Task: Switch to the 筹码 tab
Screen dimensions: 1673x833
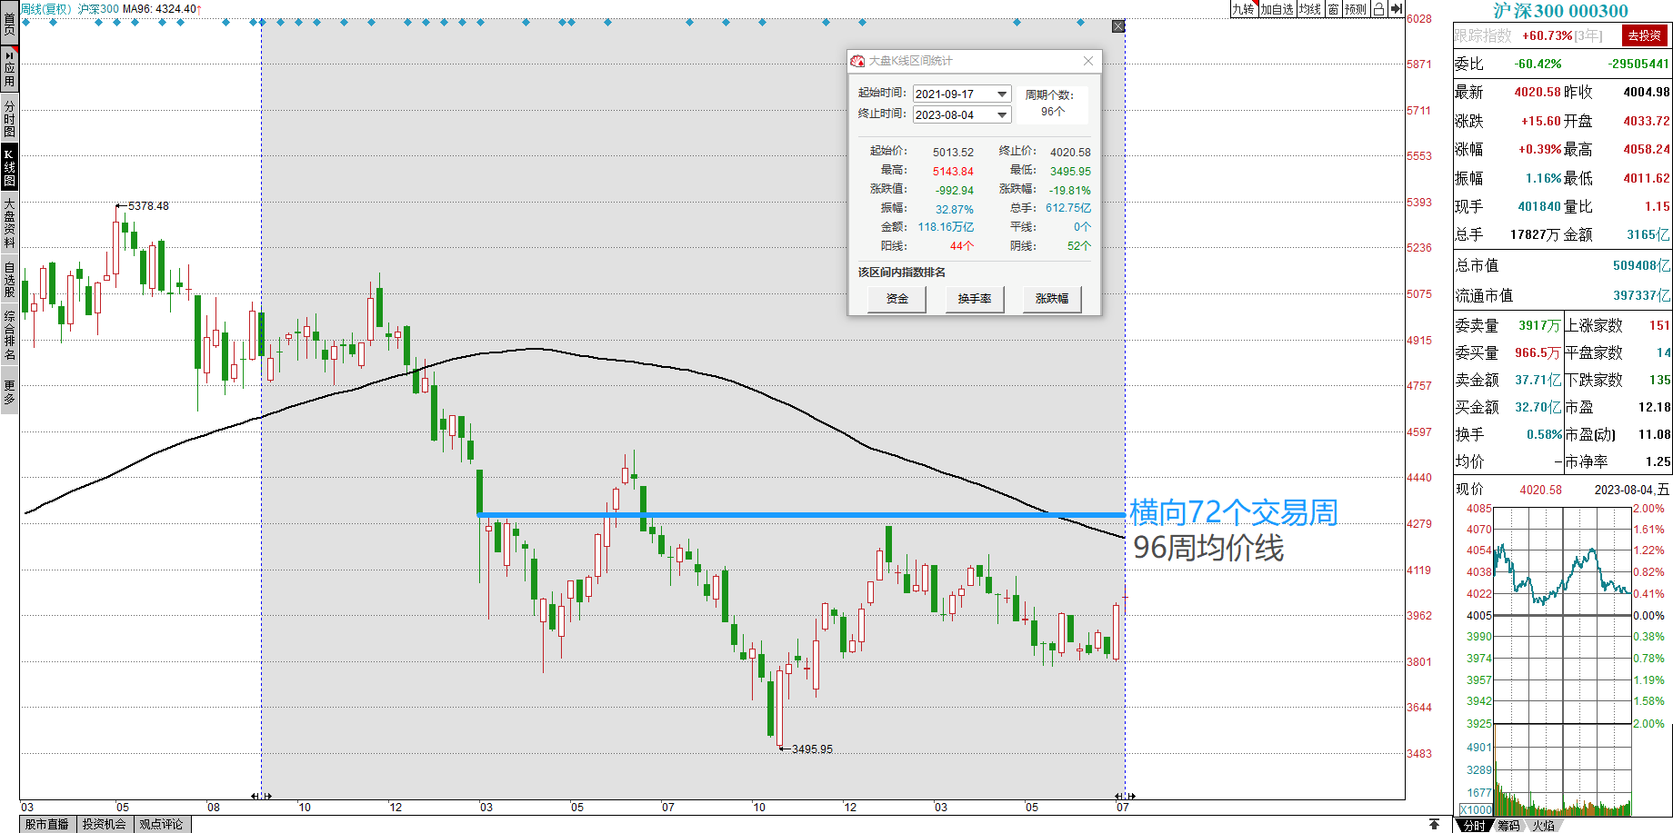Action: coord(1508,825)
